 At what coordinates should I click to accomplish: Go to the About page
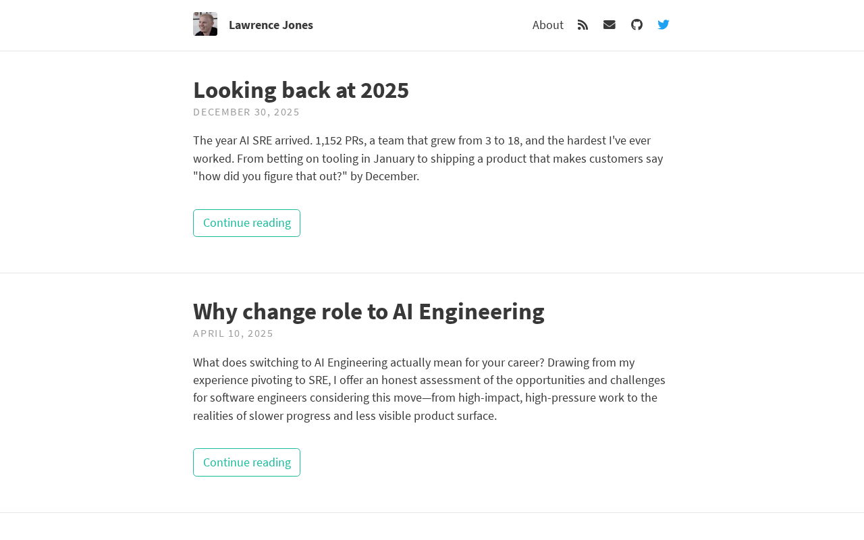(547, 25)
